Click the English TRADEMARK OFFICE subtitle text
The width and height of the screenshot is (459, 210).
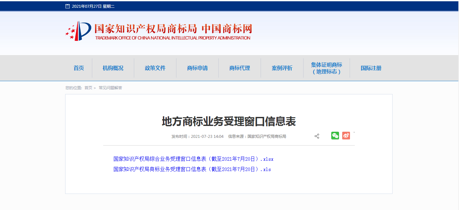173,38
